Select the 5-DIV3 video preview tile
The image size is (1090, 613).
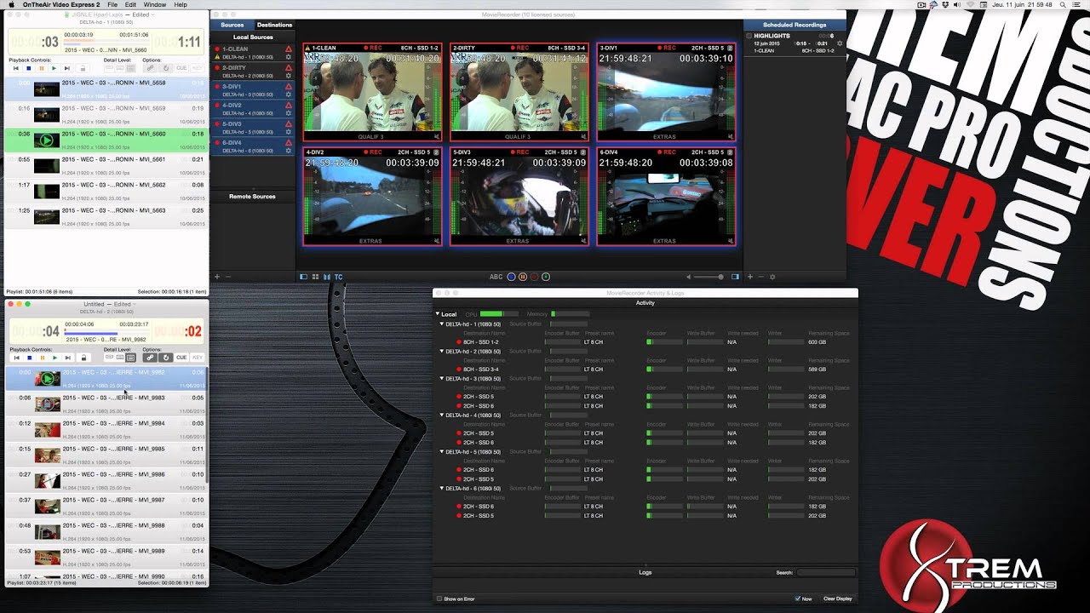coord(519,197)
